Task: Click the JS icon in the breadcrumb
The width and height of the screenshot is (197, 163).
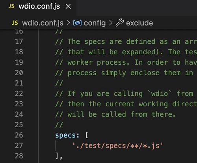Action: click(x=15, y=23)
